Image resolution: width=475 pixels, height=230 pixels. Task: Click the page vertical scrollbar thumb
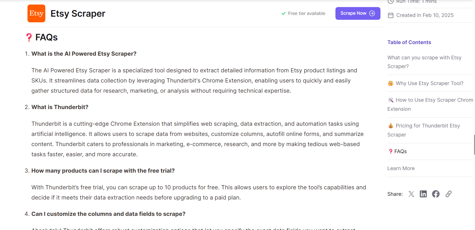[x=474, y=145]
